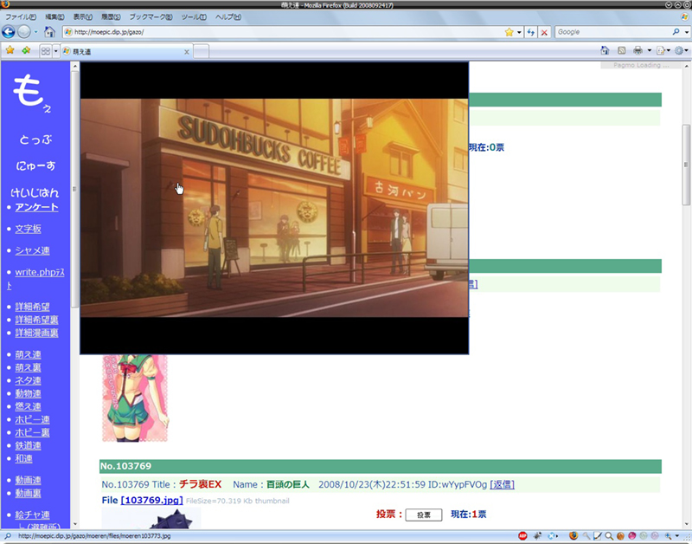Open the 動画連 sidebar link
Image resolution: width=692 pixels, height=544 pixels.
point(29,480)
